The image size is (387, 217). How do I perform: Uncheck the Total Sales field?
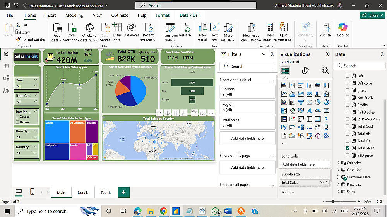coord(348,148)
